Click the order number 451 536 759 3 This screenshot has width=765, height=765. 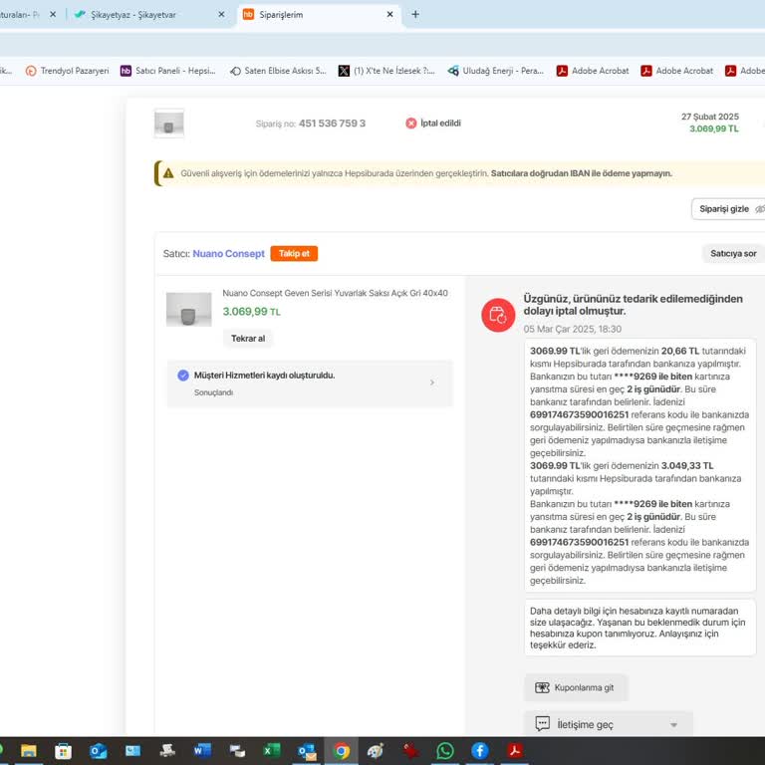coord(332,124)
